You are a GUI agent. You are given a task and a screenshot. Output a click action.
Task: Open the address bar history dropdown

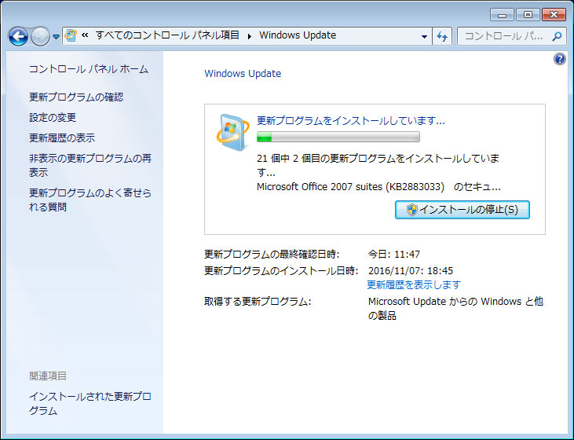424,36
